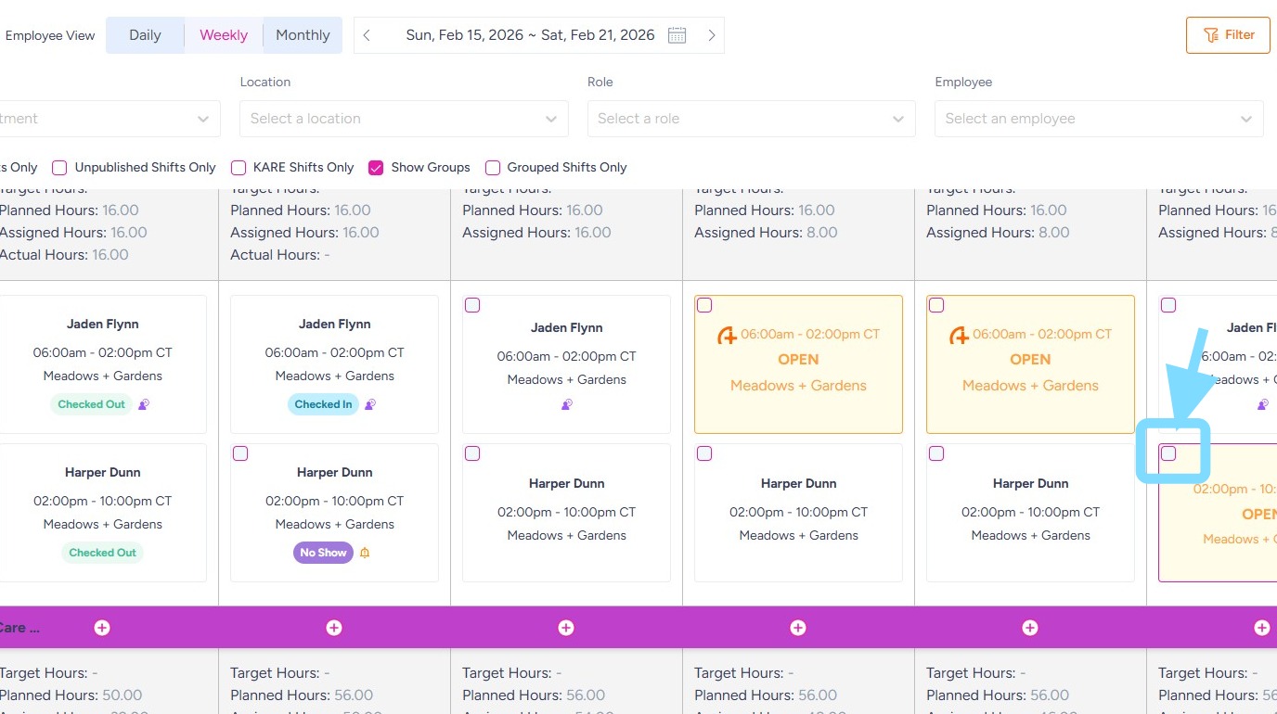Click the bell alert icon beside No Show
The height and width of the screenshot is (714, 1277).
point(365,553)
